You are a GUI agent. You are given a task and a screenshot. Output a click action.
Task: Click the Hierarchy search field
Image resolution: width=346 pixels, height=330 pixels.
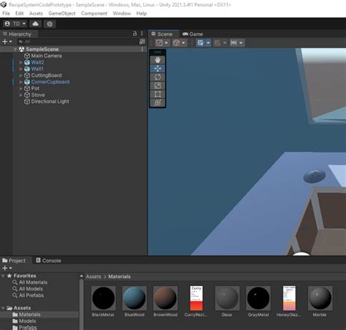(x=78, y=42)
